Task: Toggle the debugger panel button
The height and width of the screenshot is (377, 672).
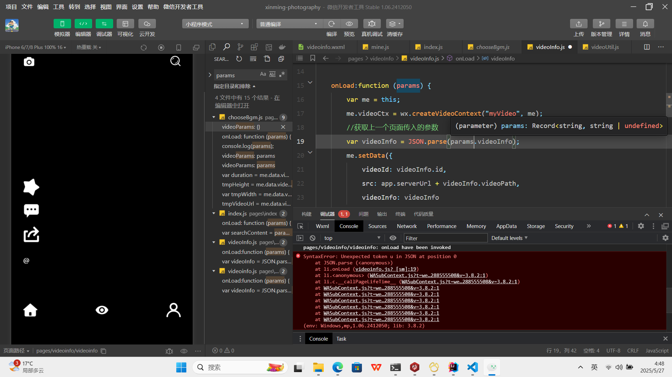Action: tap(104, 24)
